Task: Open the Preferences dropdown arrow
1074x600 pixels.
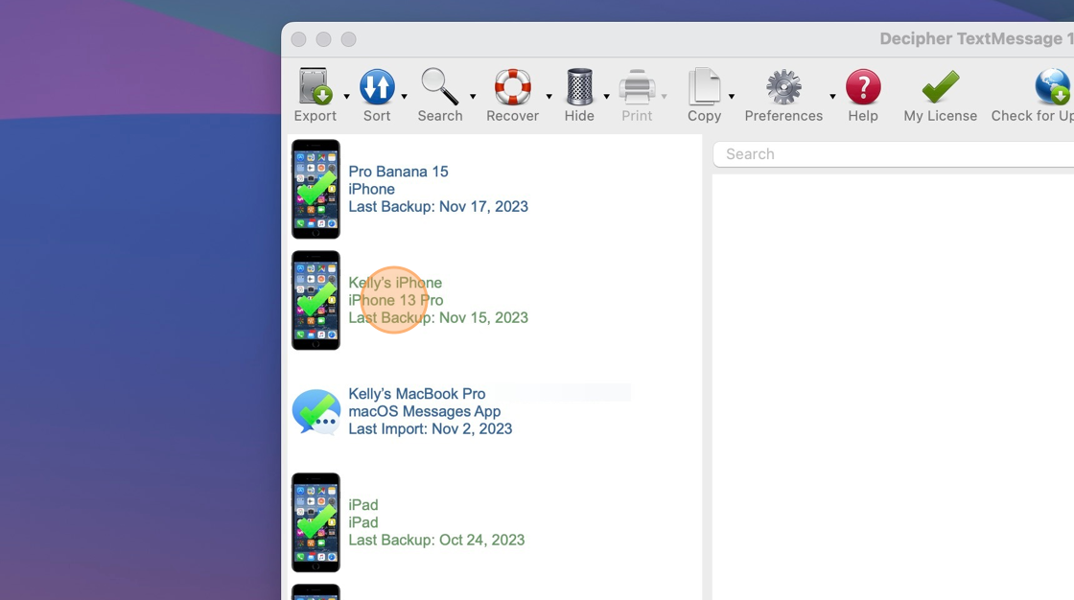Action: point(832,96)
